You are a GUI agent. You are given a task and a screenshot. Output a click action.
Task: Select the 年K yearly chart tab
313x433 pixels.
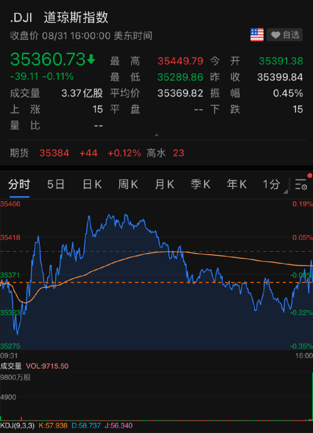237,184
